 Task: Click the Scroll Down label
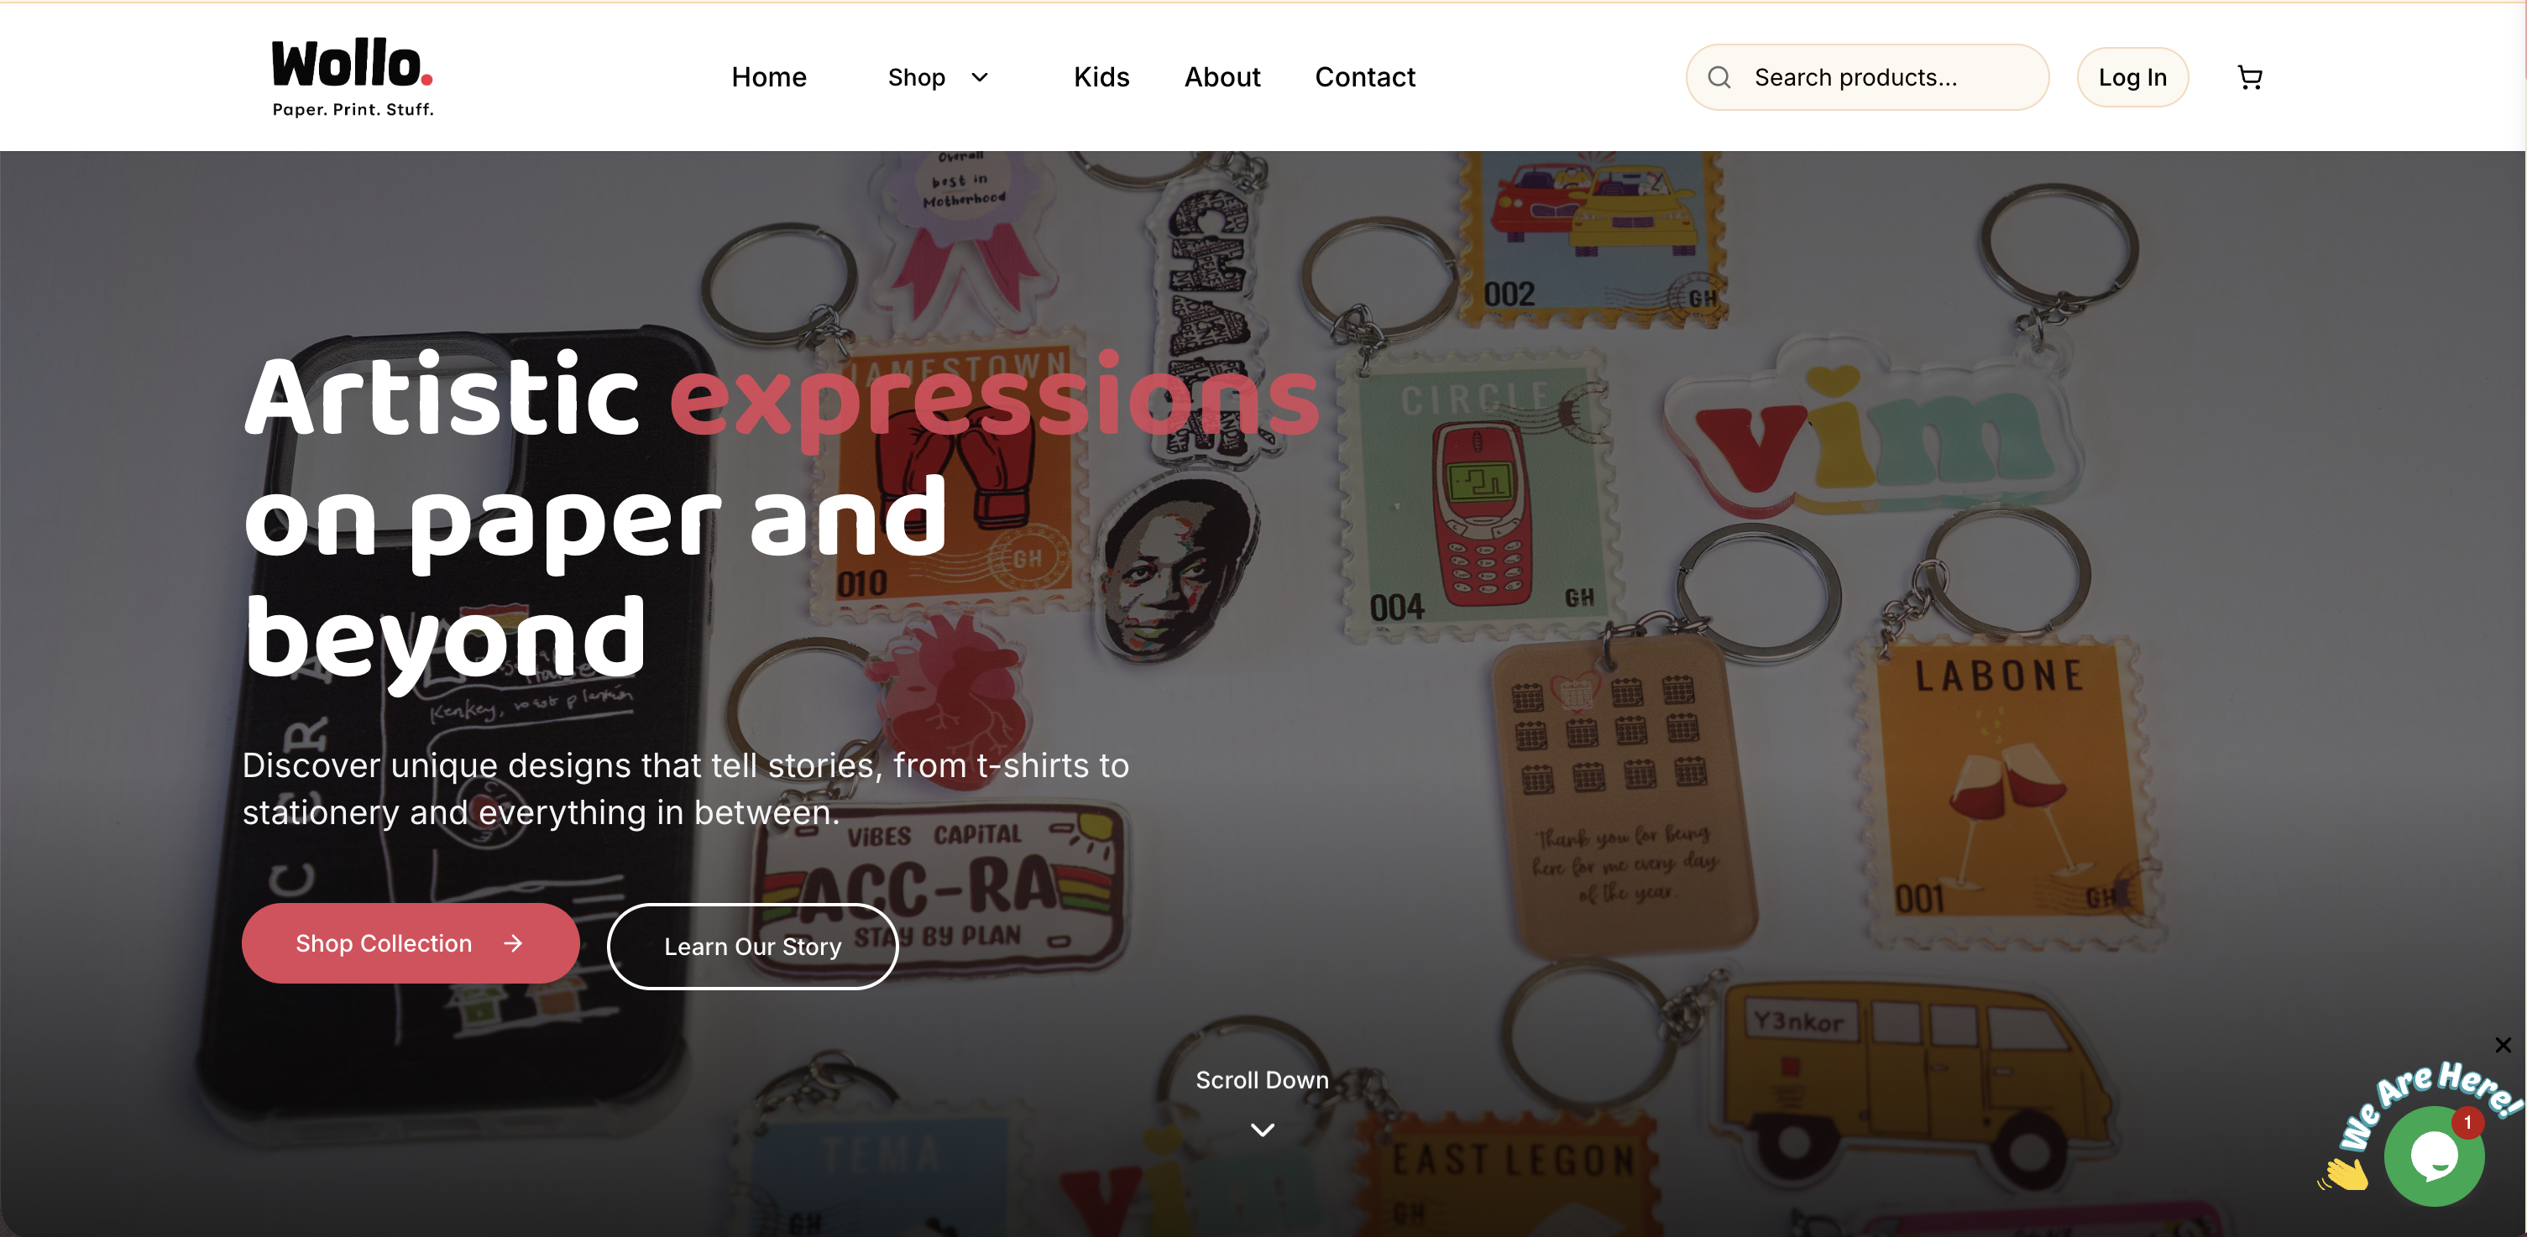[1263, 1080]
